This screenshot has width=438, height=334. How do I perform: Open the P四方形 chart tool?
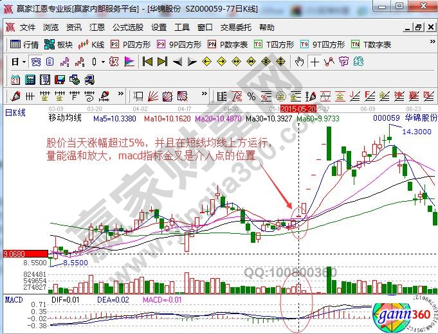(x=131, y=45)
